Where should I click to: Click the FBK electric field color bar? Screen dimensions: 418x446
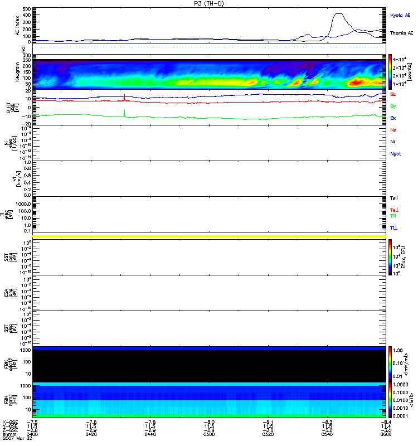point(391,363)
